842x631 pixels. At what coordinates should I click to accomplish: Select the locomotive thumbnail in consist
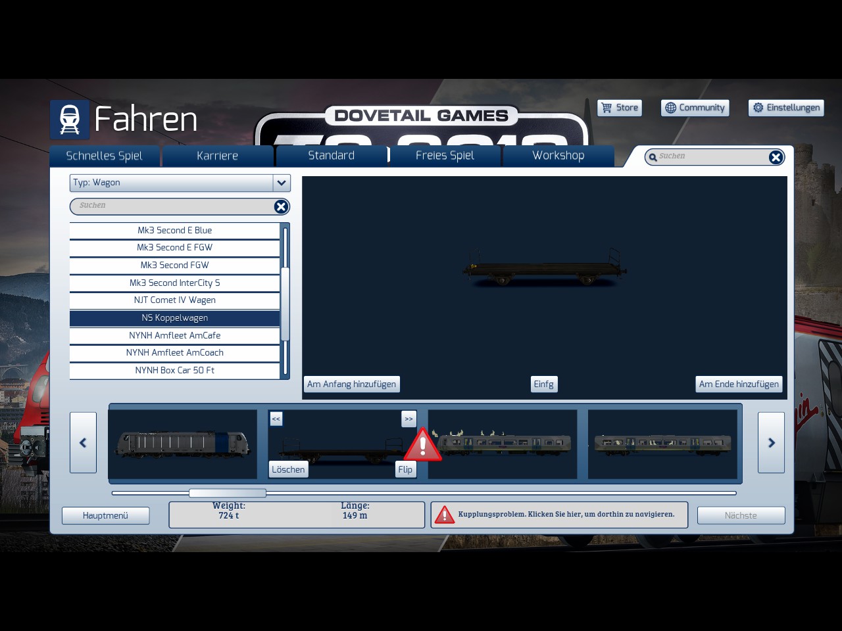tap(183, 444)
